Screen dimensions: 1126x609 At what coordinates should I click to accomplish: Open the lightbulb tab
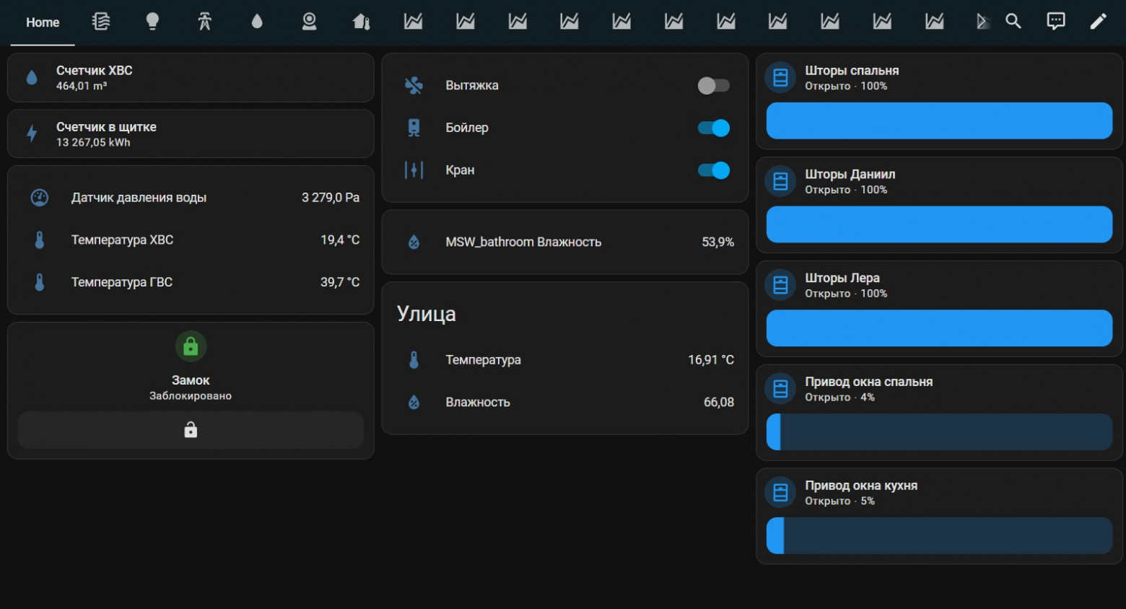tap(152, 22)
